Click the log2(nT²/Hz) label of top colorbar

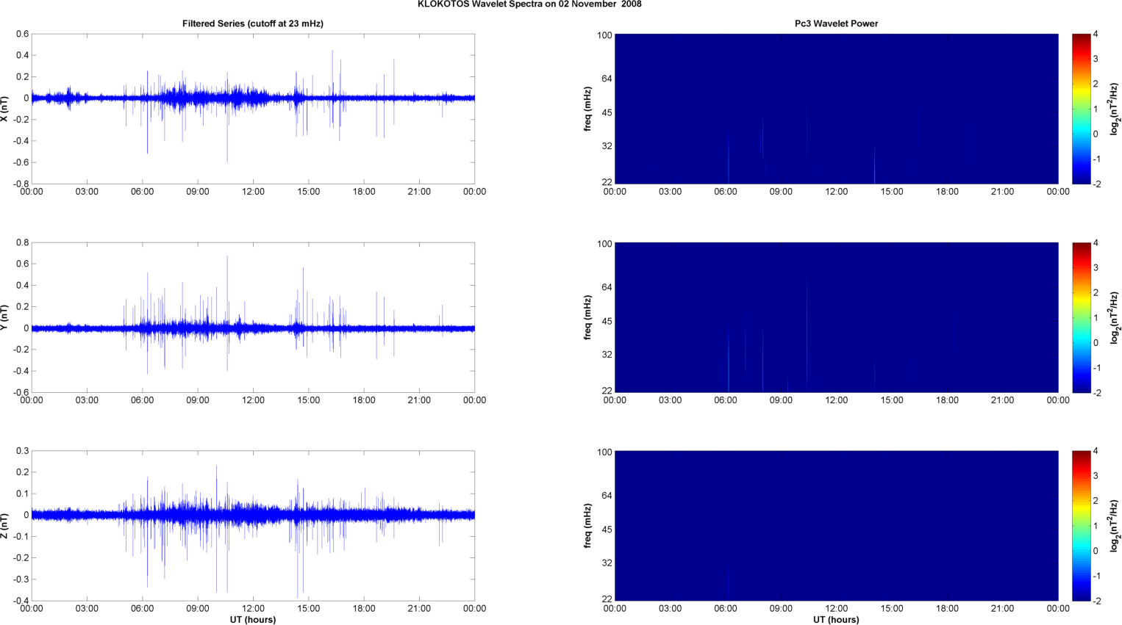click(x=1115, y=109)
